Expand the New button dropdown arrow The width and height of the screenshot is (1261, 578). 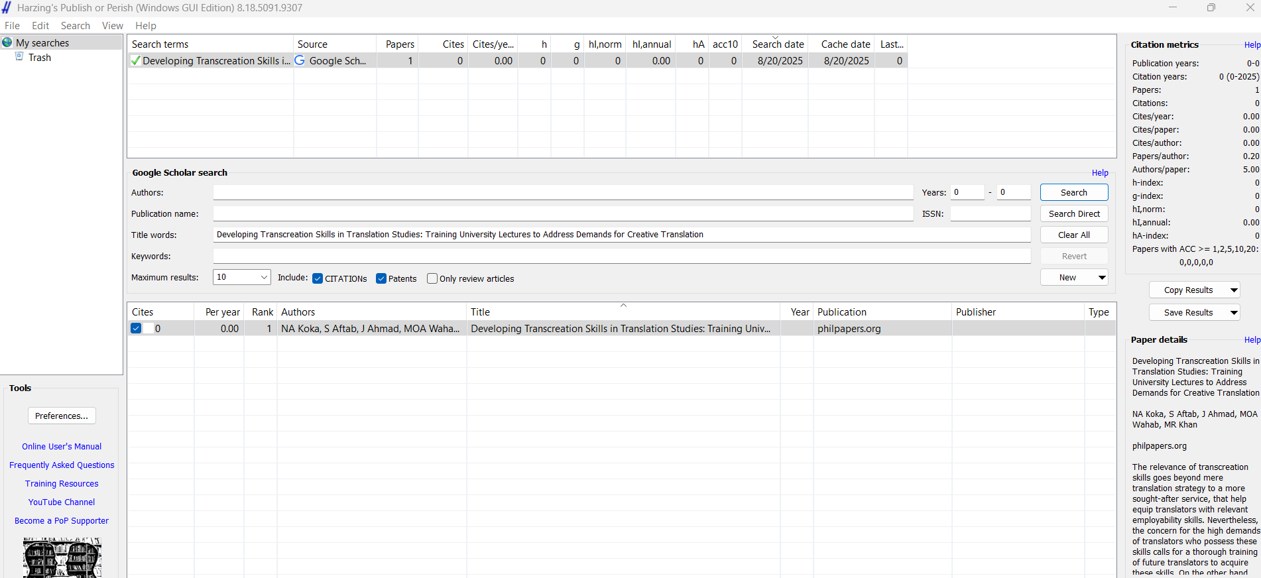coord(1102,277)
